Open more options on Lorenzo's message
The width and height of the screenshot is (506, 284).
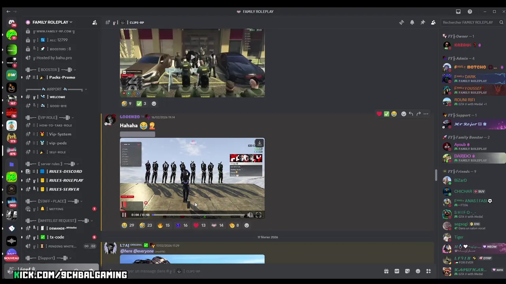(426, 114)
